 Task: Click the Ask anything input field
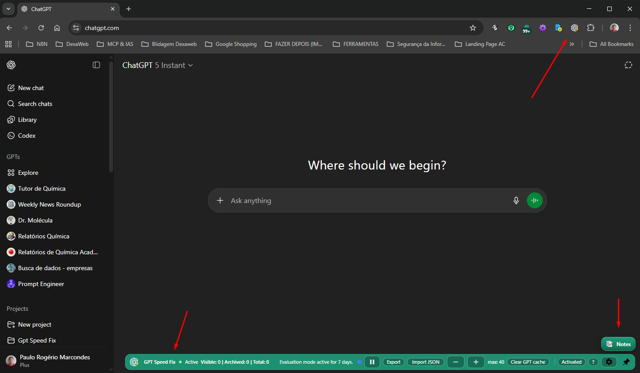(x=362, y=200)
